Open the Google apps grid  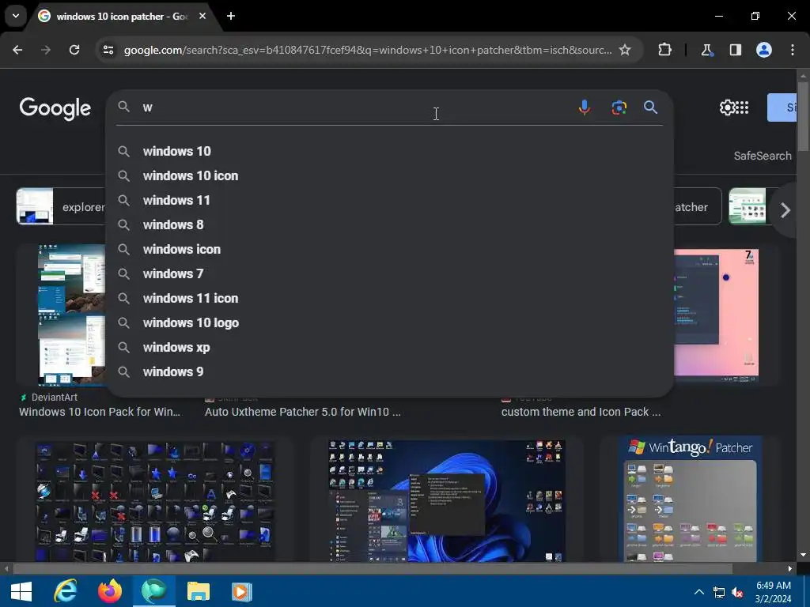click(742, 107)
